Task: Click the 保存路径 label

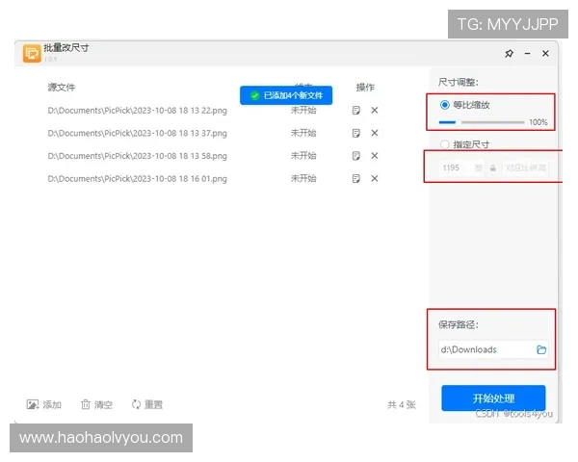Action: point(459,324)
